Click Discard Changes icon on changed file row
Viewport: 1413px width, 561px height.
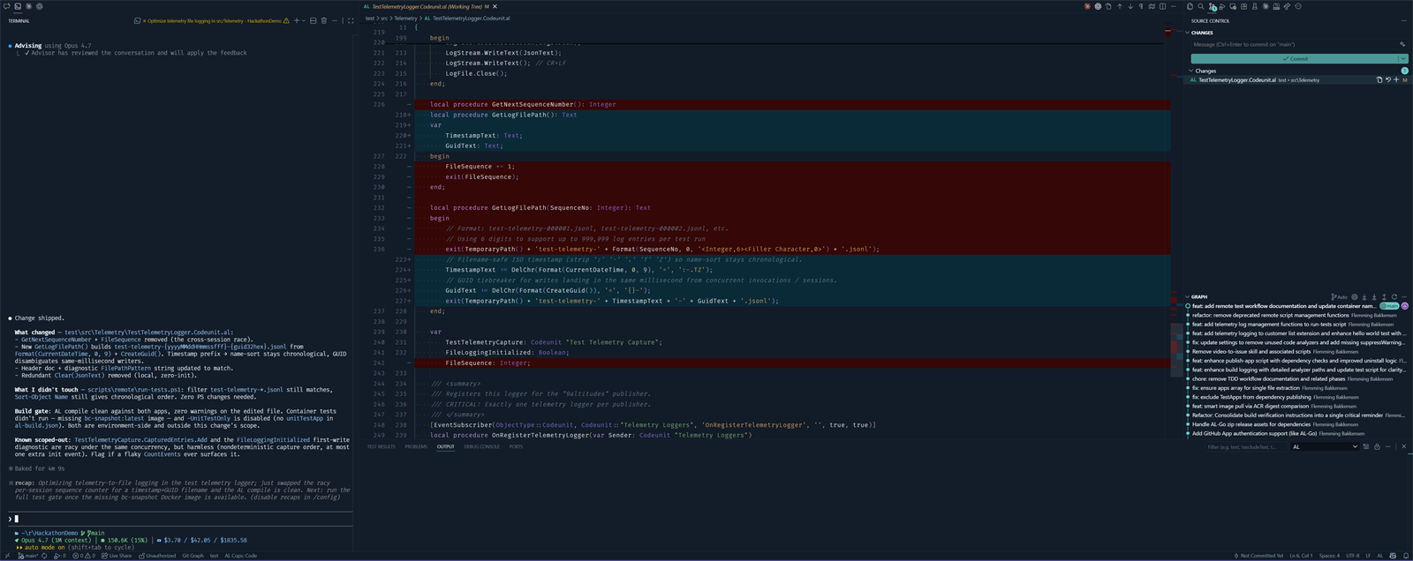(x=1388, y=80)
